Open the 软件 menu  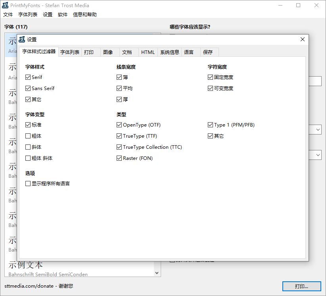click(63, 15)
